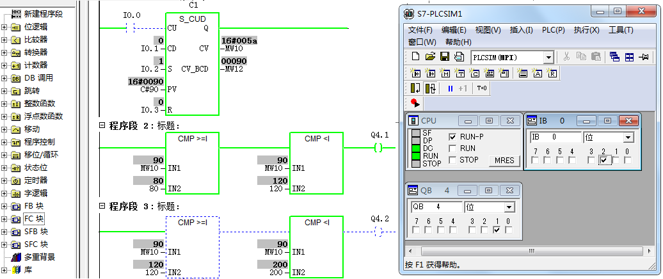Select Continuous Scan mode icon
The height and width of the screenshot is (279, 663).
click(431, 88)
